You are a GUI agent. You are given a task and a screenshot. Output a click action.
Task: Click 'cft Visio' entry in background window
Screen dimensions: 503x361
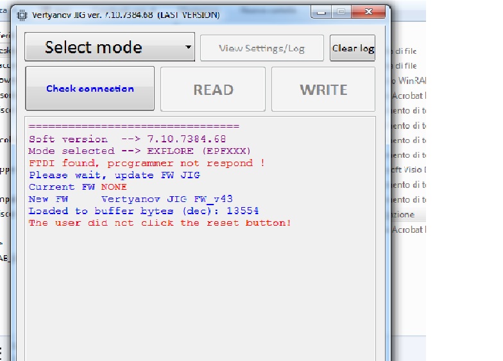pos(409,169)
